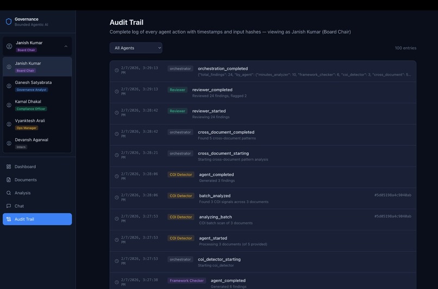Viewport: 438px width, 289px height.
Task: Open the Dashboard page
Action: click(37, 166)
